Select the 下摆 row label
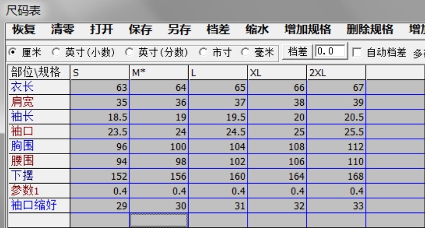 39,176
